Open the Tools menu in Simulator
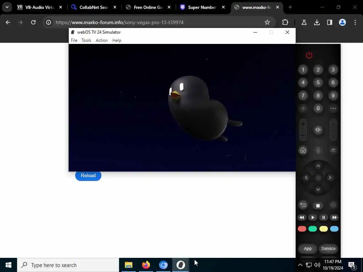 pos(86,40)
